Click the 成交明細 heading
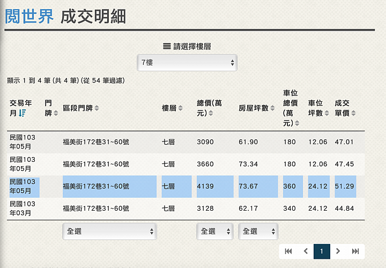This screenshot has height=268, width=386. tap(93, 17)
